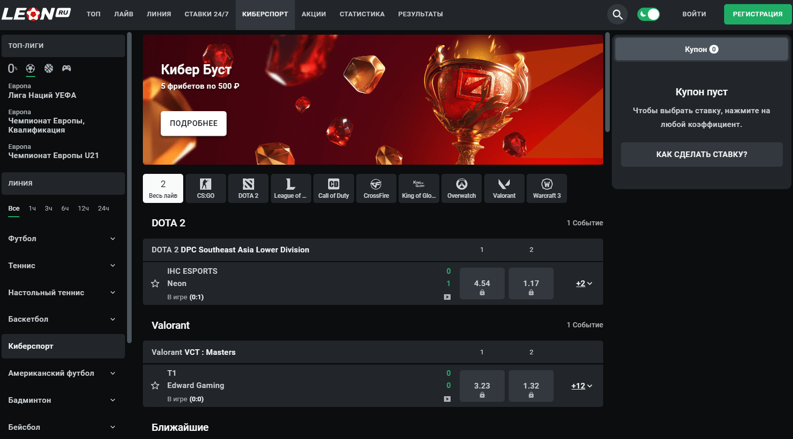Favorite the IHC ESPORTS vs Neon match star
This screenshot has height=439, width=793.
(x=155, y=283)
